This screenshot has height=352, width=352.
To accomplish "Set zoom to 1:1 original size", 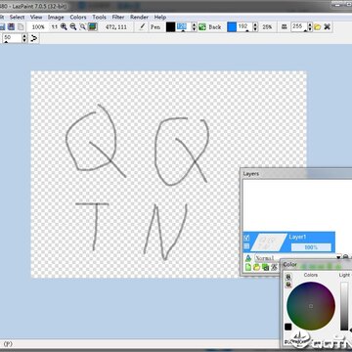I will click(x=55, y=27).
